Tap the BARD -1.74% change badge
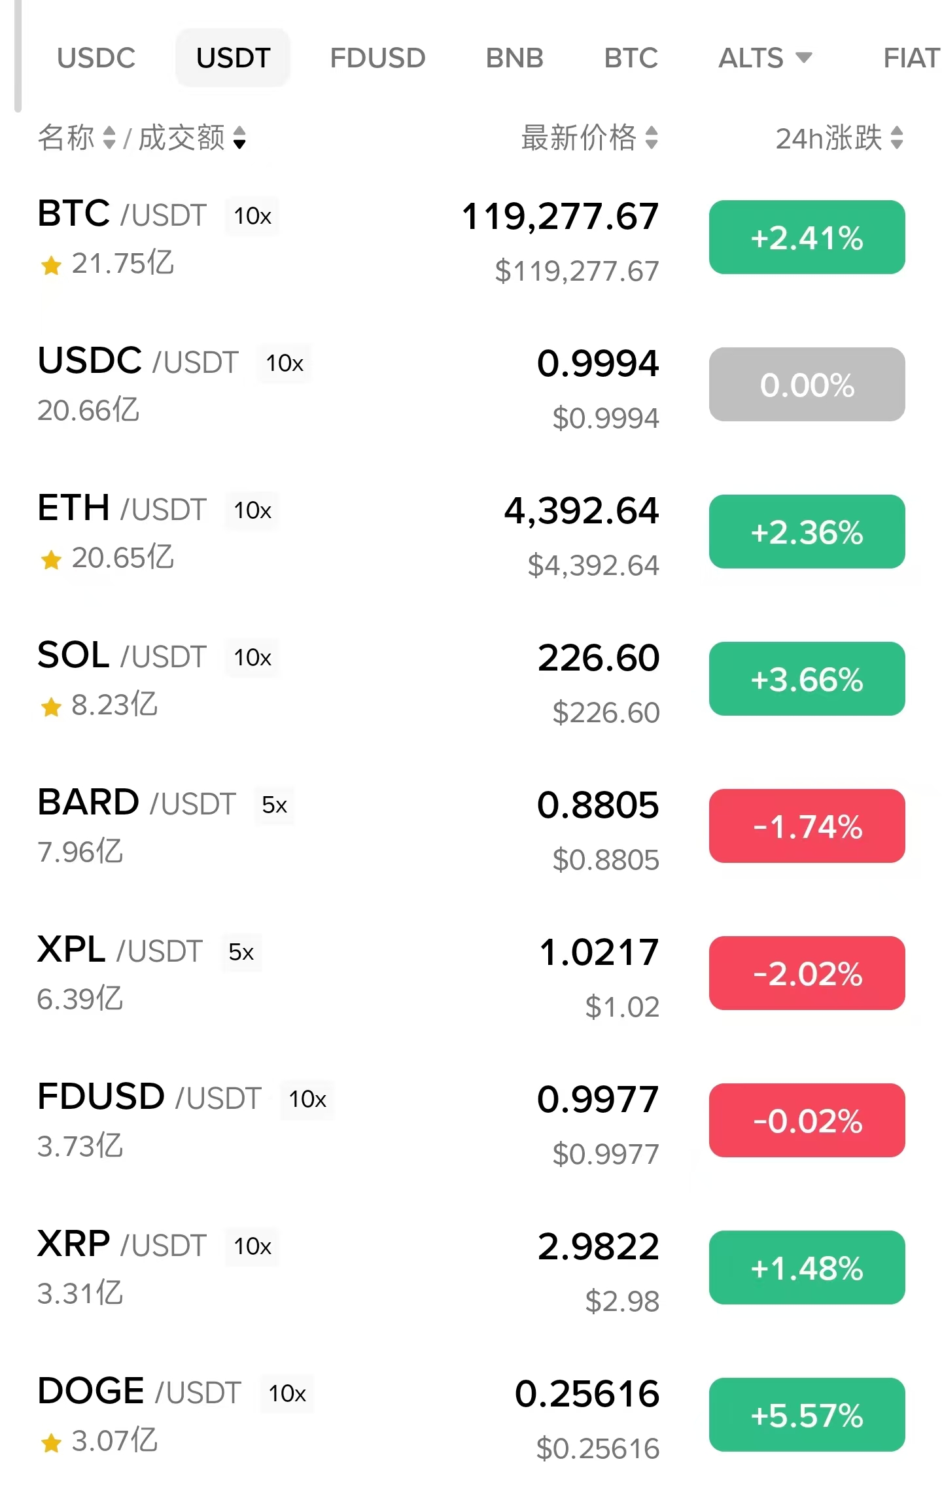 [807, 826]
